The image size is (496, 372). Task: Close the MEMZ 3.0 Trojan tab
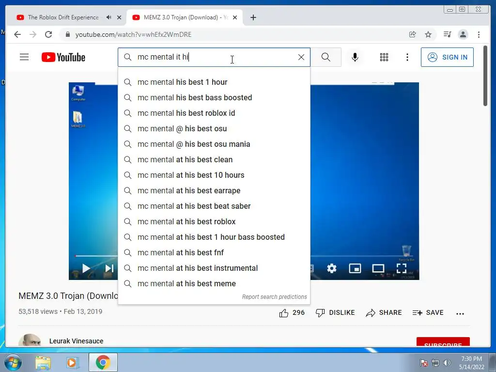(x=235, y=17)
